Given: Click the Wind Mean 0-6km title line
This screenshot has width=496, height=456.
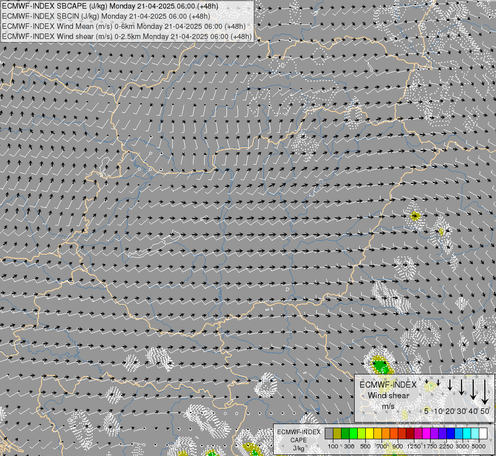Looking at the screenshot, I should point(124,26).
